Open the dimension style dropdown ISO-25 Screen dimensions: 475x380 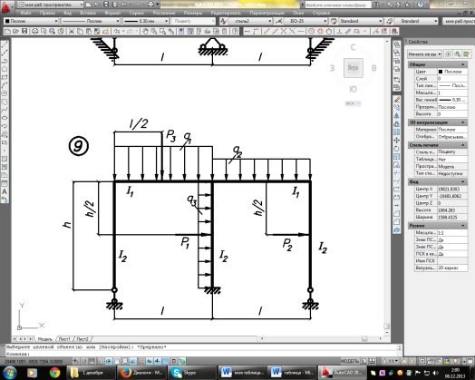coord(305,21)
